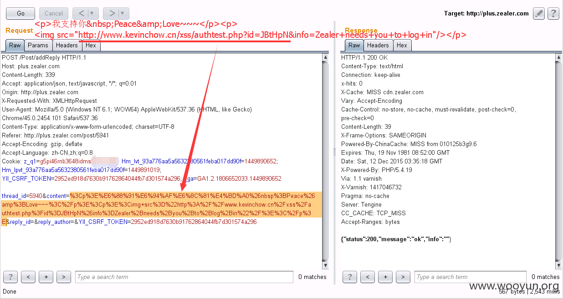Open the response Headers tab

[378, 45]
